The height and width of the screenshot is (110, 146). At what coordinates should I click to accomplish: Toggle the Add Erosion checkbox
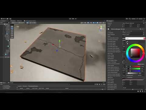click(x=123, y=78)
